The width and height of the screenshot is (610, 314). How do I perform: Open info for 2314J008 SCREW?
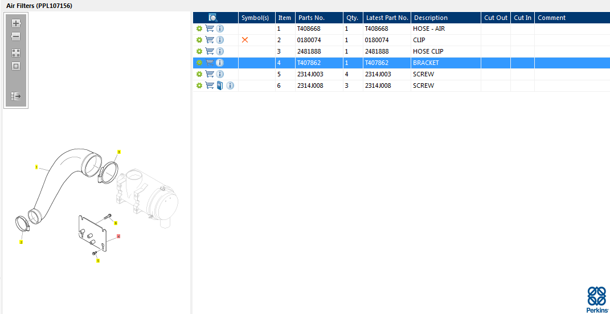230,85
